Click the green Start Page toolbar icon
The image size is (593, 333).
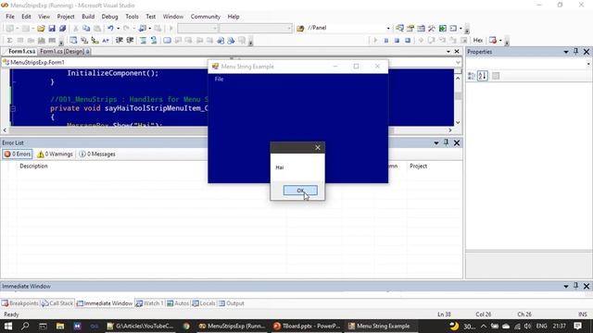[443, 29]
